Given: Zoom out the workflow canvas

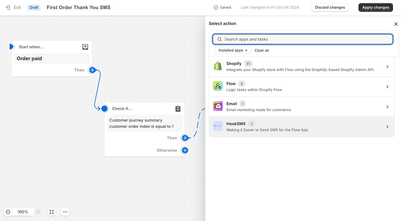Looking at the screenshot, I should click(x=8, y=212).
